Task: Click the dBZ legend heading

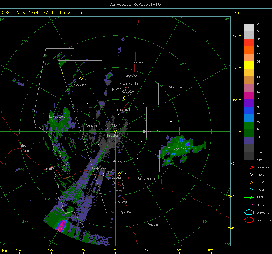Action: click(256, 16)
